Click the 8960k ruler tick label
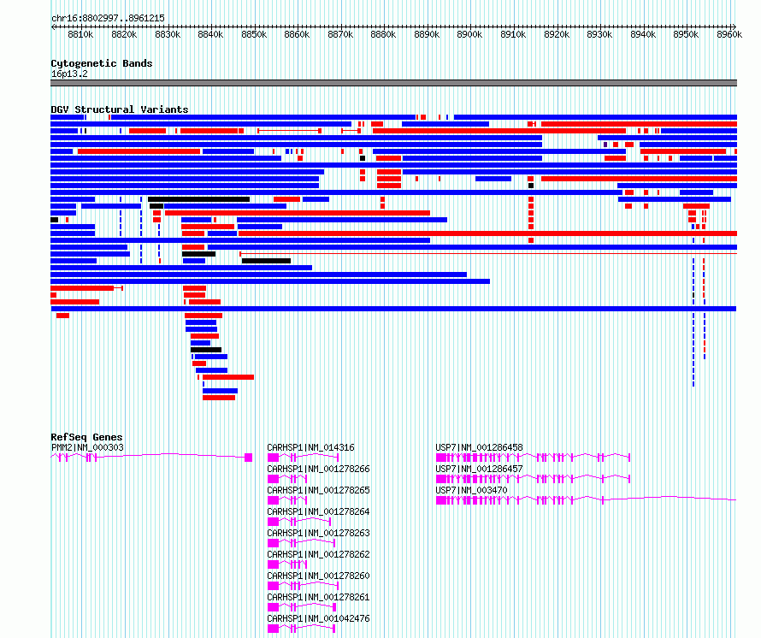Image resolution: width=761 pixels, height=638 pixels. (x=729, y=34)
